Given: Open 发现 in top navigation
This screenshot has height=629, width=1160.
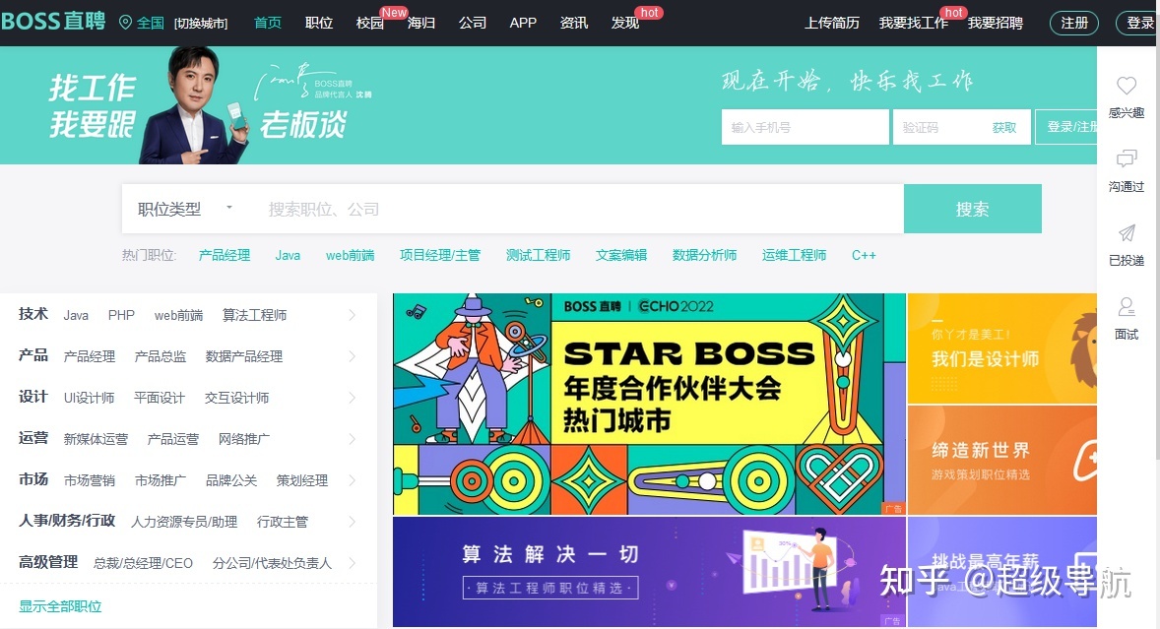Looking at the screenshot, I should click(625, 23).
